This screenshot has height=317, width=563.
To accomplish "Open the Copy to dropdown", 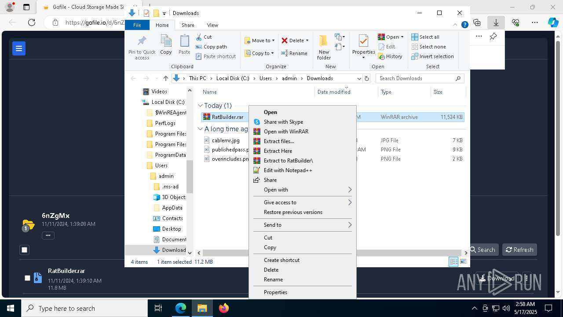I will pos(260,53).
